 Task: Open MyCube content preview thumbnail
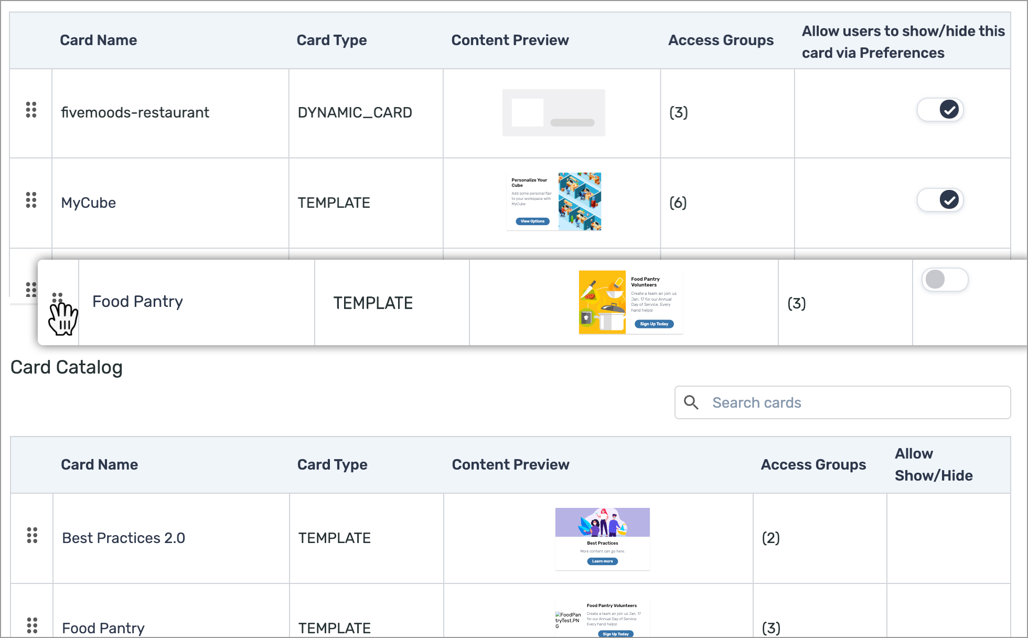(x=554, y=201)
